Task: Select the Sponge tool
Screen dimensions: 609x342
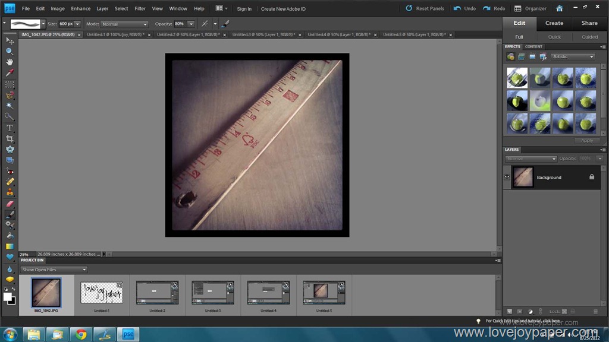Action: 10,280
